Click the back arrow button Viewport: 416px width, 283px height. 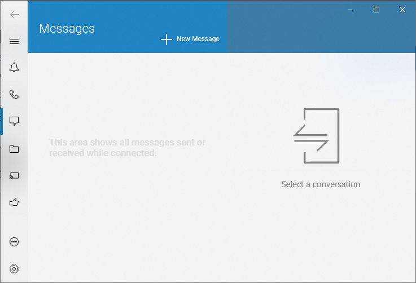[14, 14]
